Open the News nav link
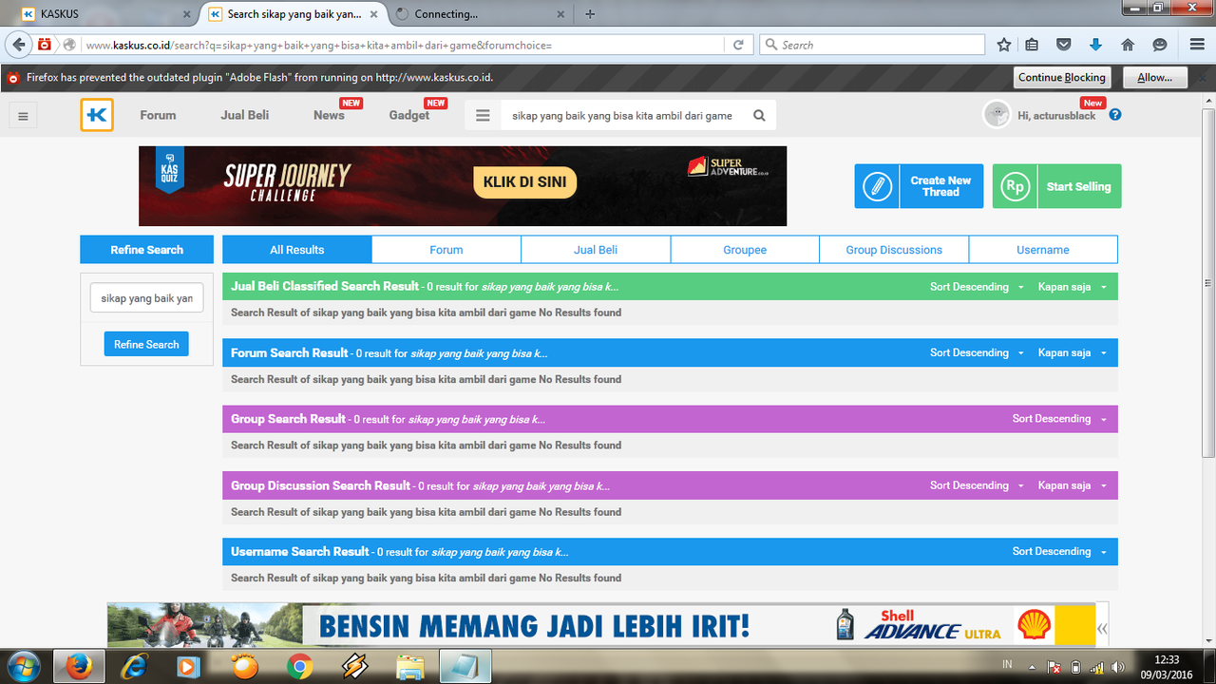The height and width of the screenshot is (684, 1216). click(x=329, y=115)
